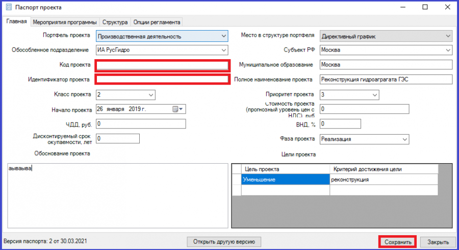Image resolution: width=459 pixels, height=250 pixels.
Task: Click the Полное наименование проекта field
Action: (x=386, y=79)
